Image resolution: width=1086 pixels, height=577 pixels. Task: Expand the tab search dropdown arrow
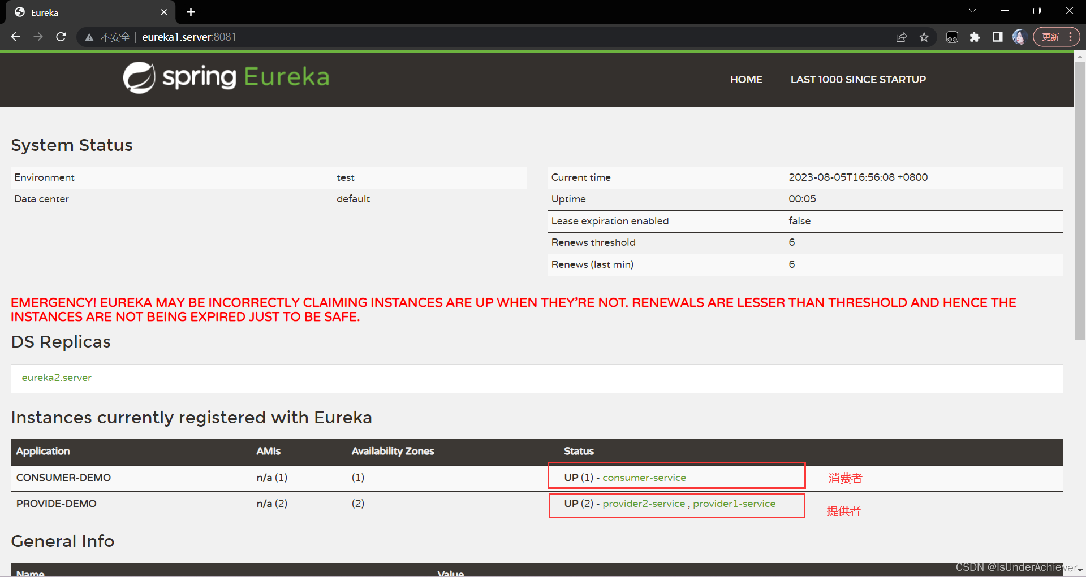tap(972, 11)
